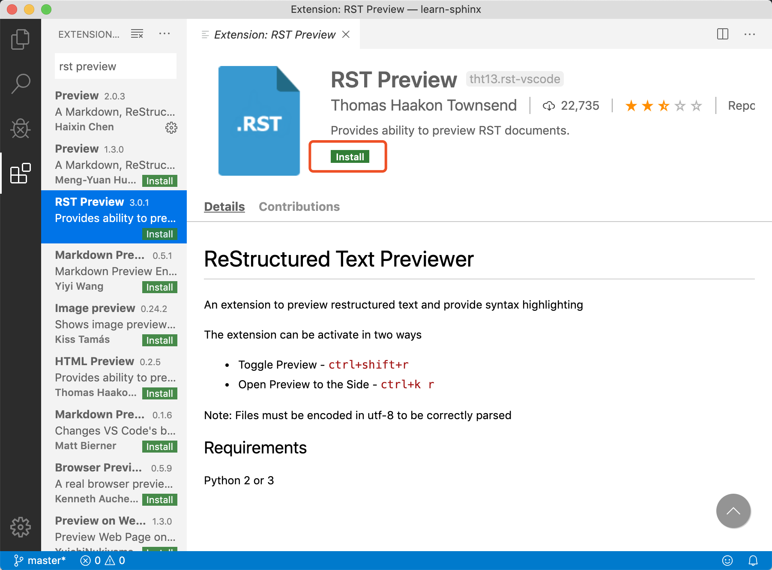Select Markdown Pre... 0.1.6 entry
The height and width of the screenshot is (570, 772).
(x=114, y=429)
